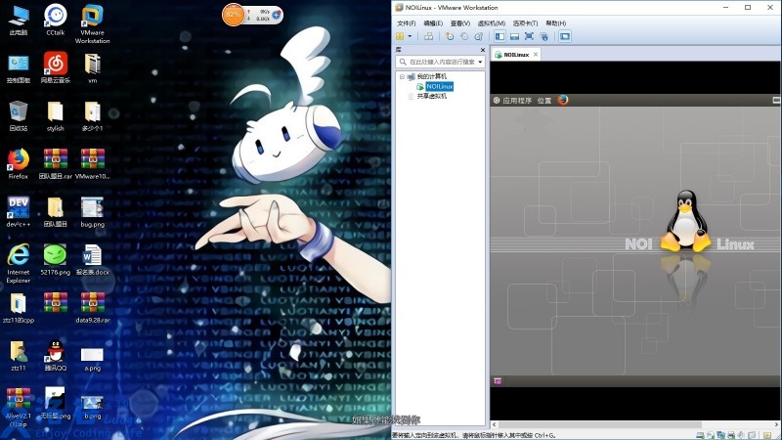Take a snapshot with the snapshot icon

pos(450,36)
